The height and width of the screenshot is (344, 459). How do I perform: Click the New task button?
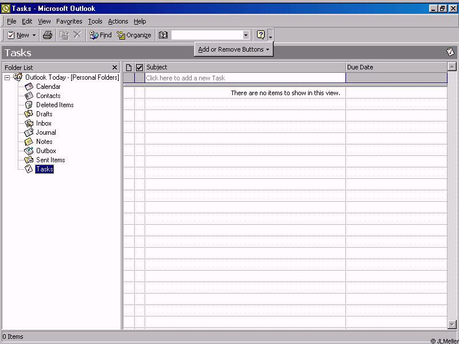[x=18, y=35]
